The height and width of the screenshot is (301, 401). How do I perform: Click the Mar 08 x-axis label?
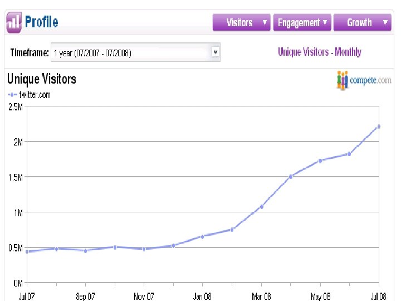pyautogui.click(x=261, y=297)
